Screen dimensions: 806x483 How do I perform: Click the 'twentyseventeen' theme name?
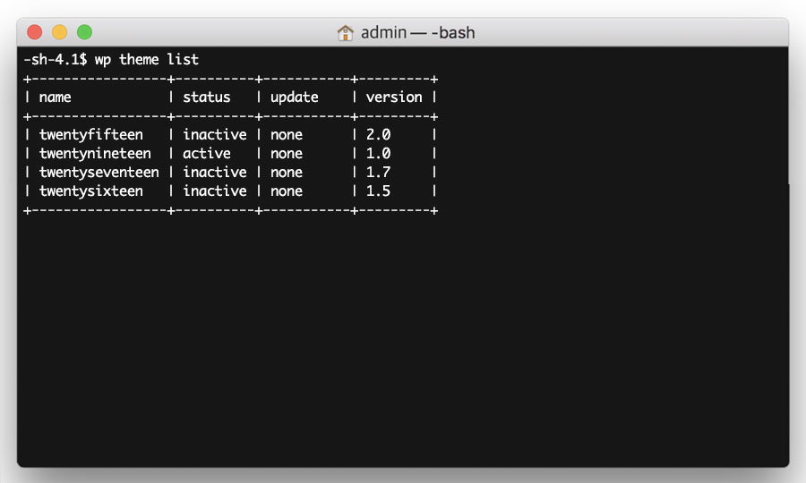click(x=99, y=173)
